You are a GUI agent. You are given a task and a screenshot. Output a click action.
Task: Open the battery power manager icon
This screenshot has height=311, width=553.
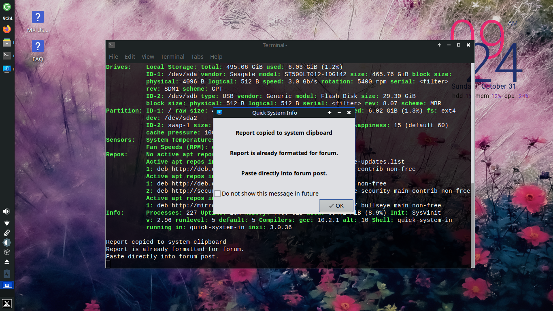pyautogui.click(x=7, y=274)
